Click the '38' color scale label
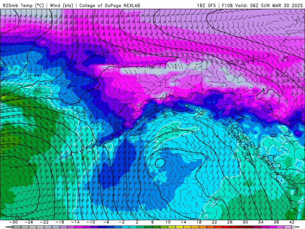This screenshot has height=229, width=305. click(x=276, y=222)
